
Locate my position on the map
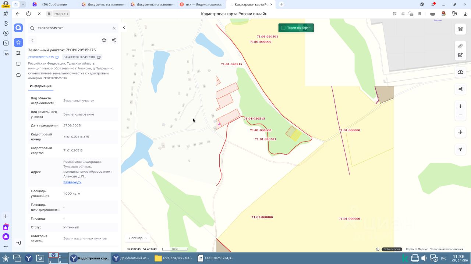point(460,149)
